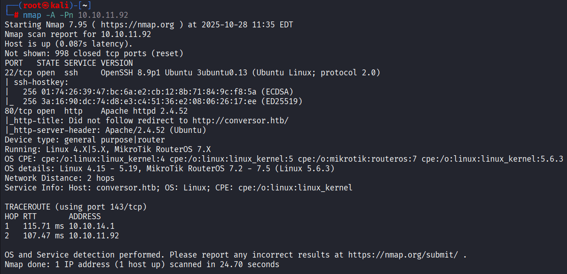Click the http://conversor.htb/ redirect URL

240,121
